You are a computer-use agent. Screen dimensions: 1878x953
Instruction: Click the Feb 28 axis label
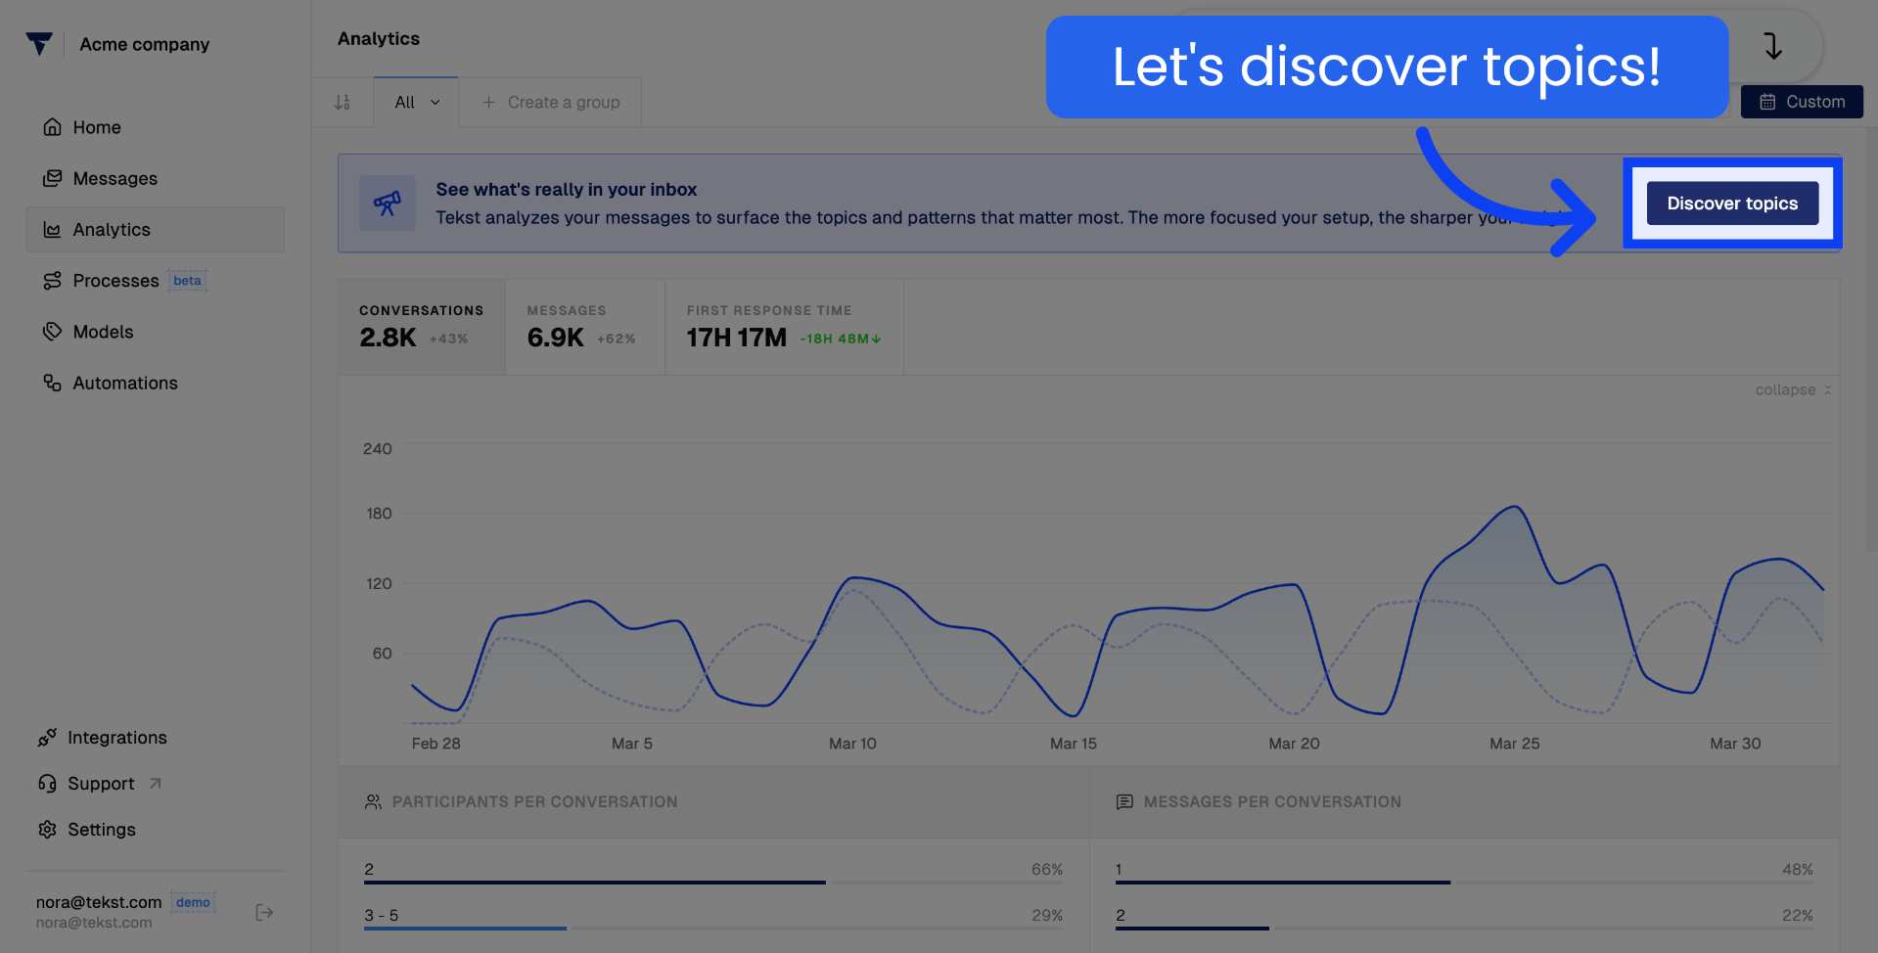(435, 744)
